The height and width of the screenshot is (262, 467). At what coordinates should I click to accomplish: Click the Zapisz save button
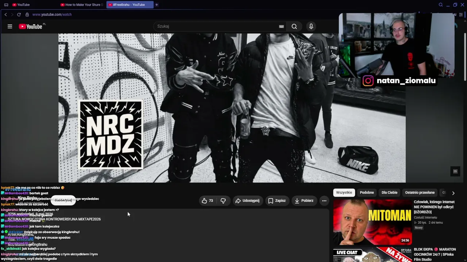coord(277,201)
